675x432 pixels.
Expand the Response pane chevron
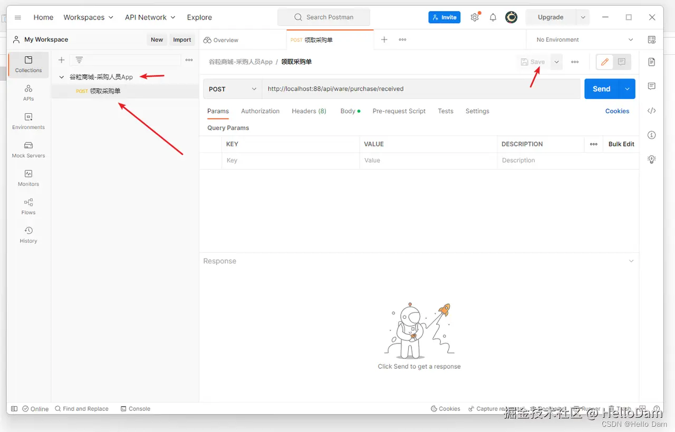[631, 261]
